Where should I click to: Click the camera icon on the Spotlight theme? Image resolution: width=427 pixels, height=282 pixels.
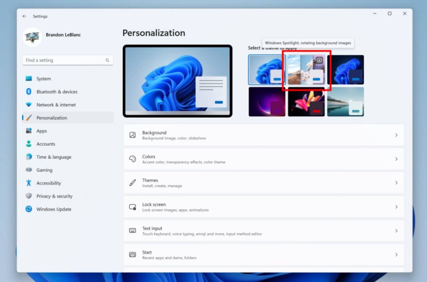(318, 60)
